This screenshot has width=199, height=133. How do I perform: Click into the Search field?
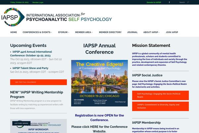pyautogui.click(x=182, y=2)
